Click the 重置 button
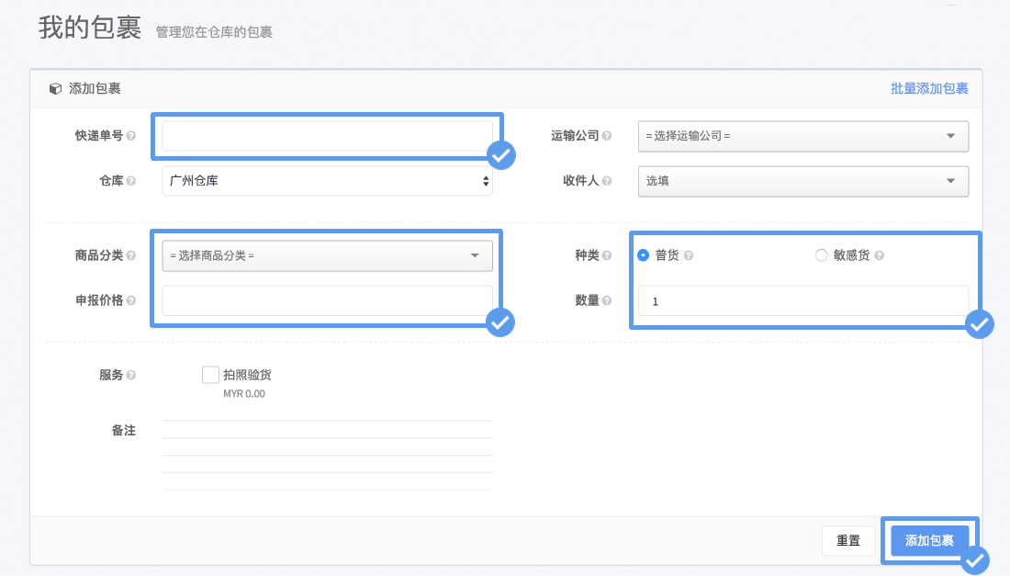The image size is (1010, 576). click(848, 541)
